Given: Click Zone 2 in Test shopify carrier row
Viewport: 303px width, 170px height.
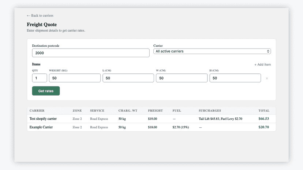Looking at the screenshot, I should (x=77, y=119).
